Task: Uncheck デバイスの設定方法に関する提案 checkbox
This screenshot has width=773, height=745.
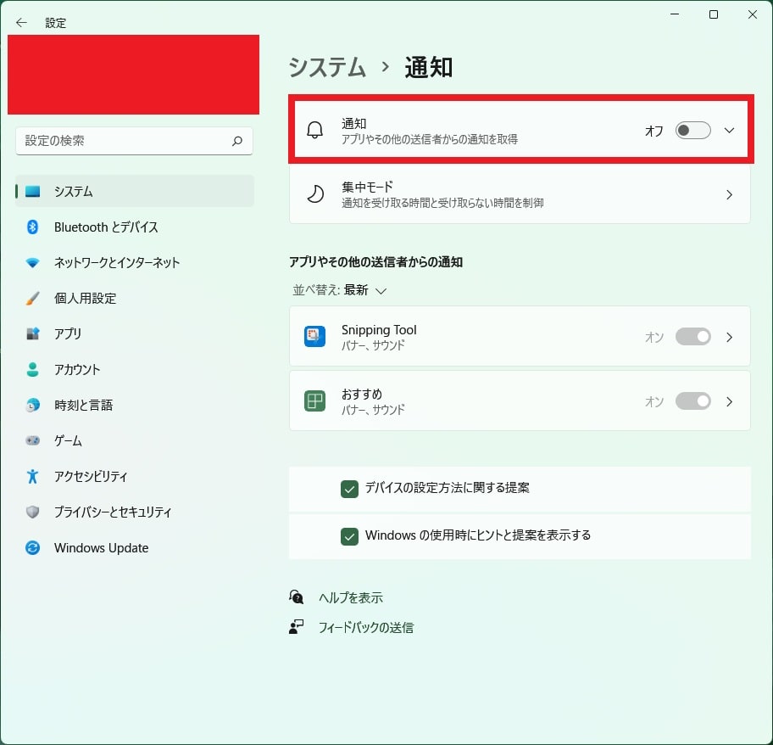Action: (349, 489)
